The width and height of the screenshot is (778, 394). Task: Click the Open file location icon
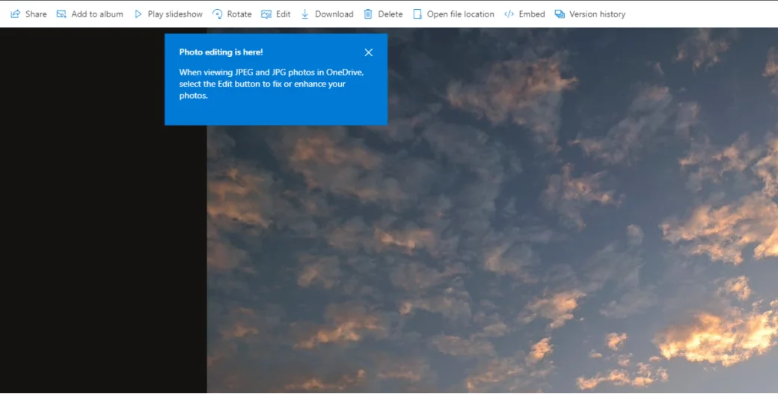[x=417, y=14]
